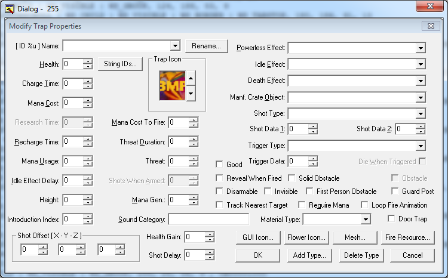Click the Recharge Time input field
The height and width of the screenshot is (278, 448).
coord(73,141)
